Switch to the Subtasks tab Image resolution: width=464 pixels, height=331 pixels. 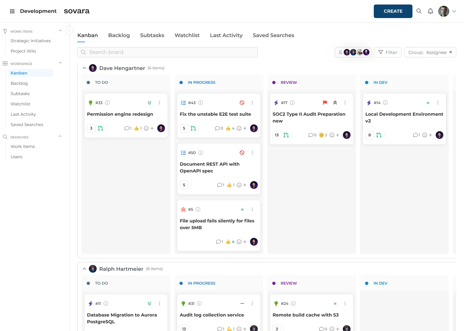152,35
